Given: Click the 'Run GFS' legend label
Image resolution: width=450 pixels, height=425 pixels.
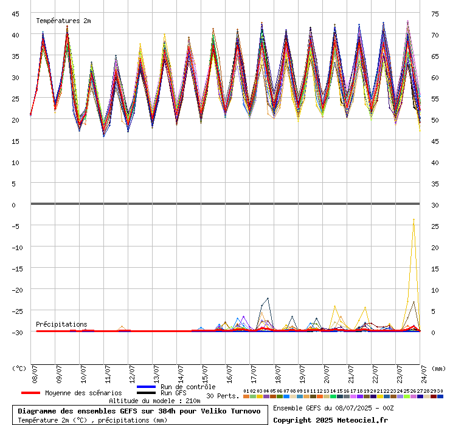Looking at the screenshot, I should point(173,393).
